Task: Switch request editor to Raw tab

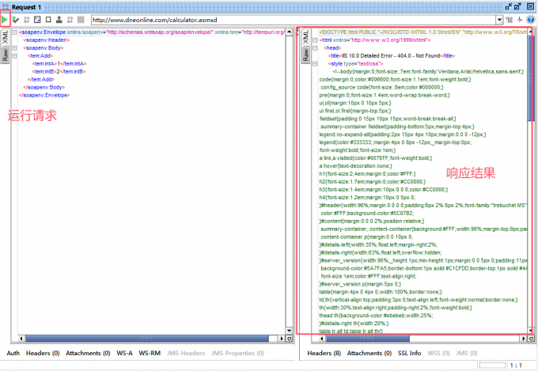Action: [6, 55]
